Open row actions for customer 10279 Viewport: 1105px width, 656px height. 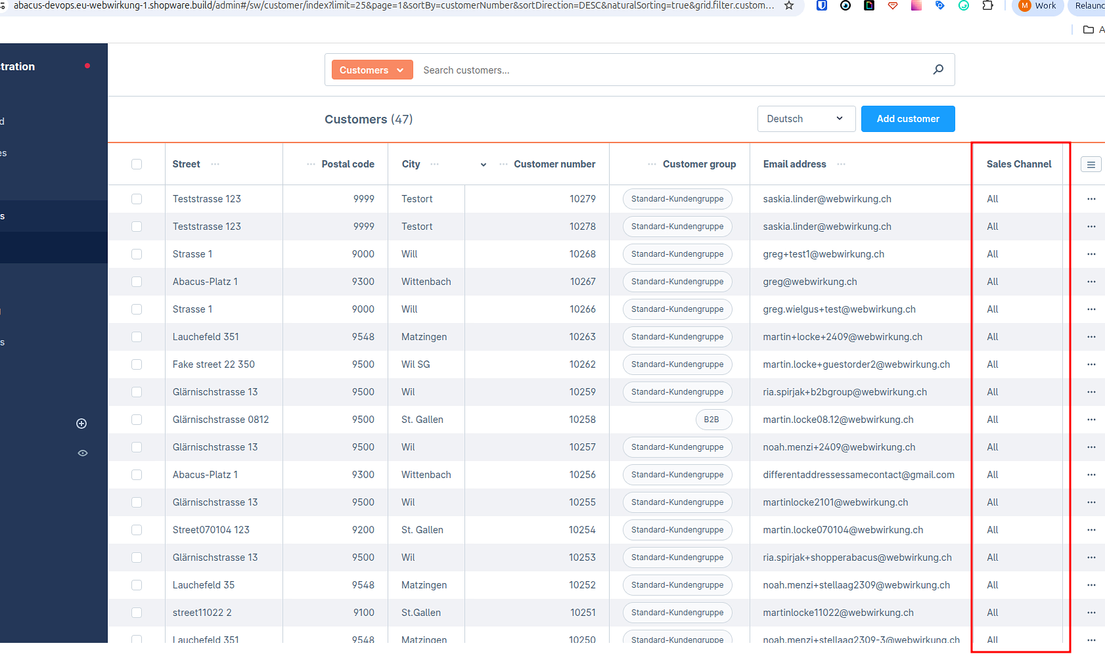coord(1091,199)
